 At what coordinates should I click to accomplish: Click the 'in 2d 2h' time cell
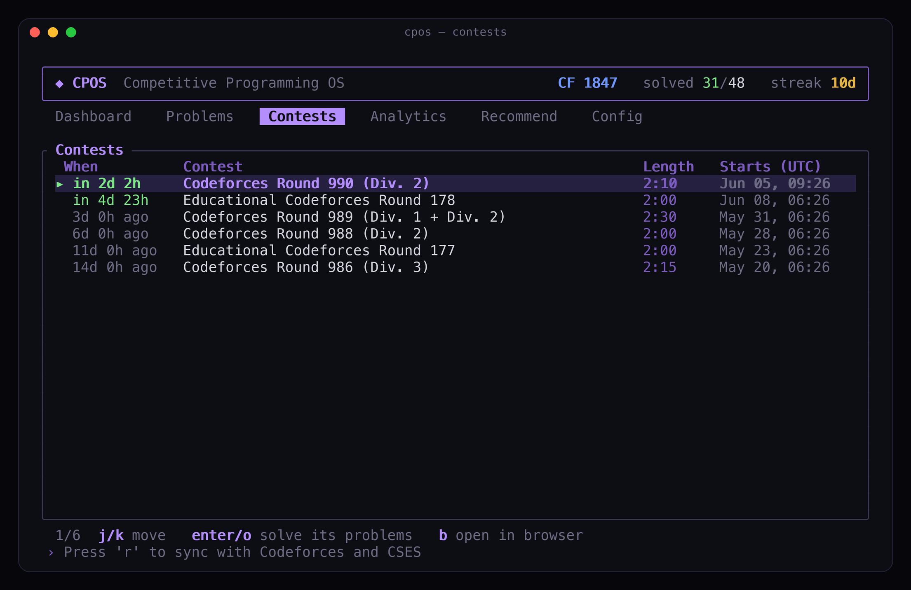click(x=106, y=183)
